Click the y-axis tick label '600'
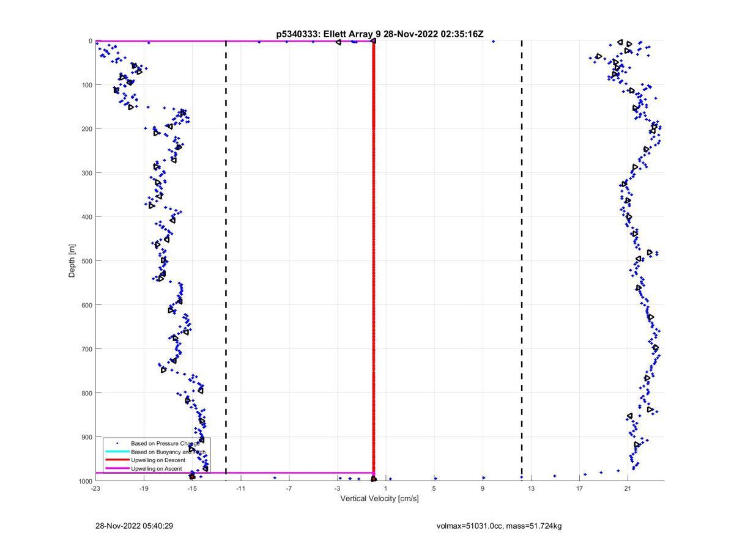734x541 pixels. click(87, 305)
